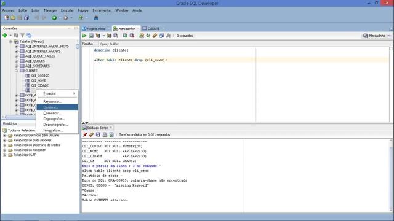The width and height of the screenshot is (394, 221).
Task: Click the Commit icon
Action: click(125, 36)
